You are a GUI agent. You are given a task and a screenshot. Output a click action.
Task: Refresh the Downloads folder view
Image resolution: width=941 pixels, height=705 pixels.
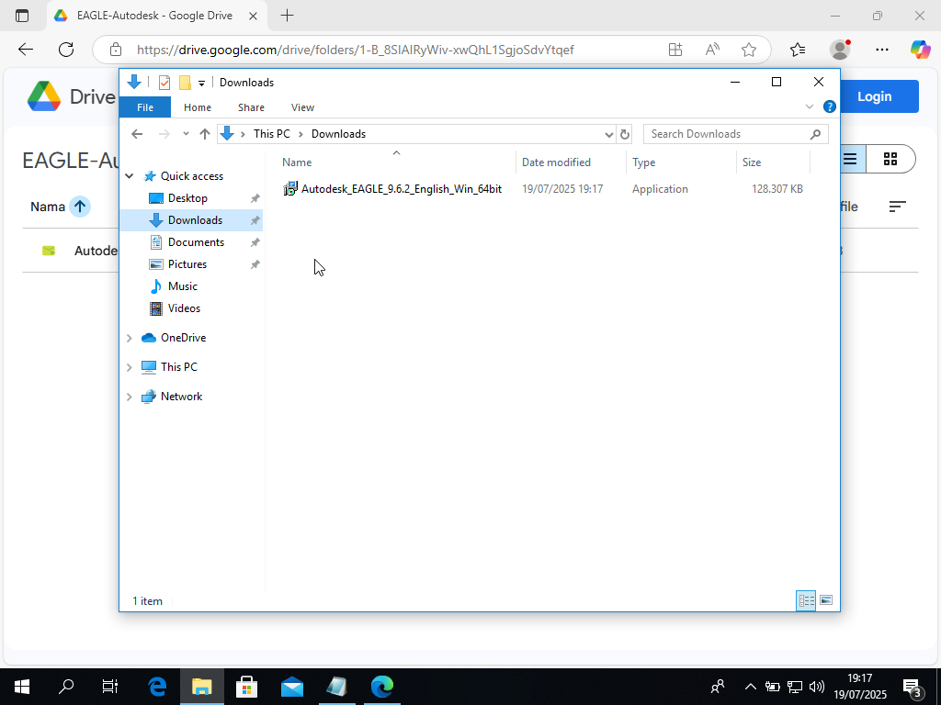tap(625, 134)
